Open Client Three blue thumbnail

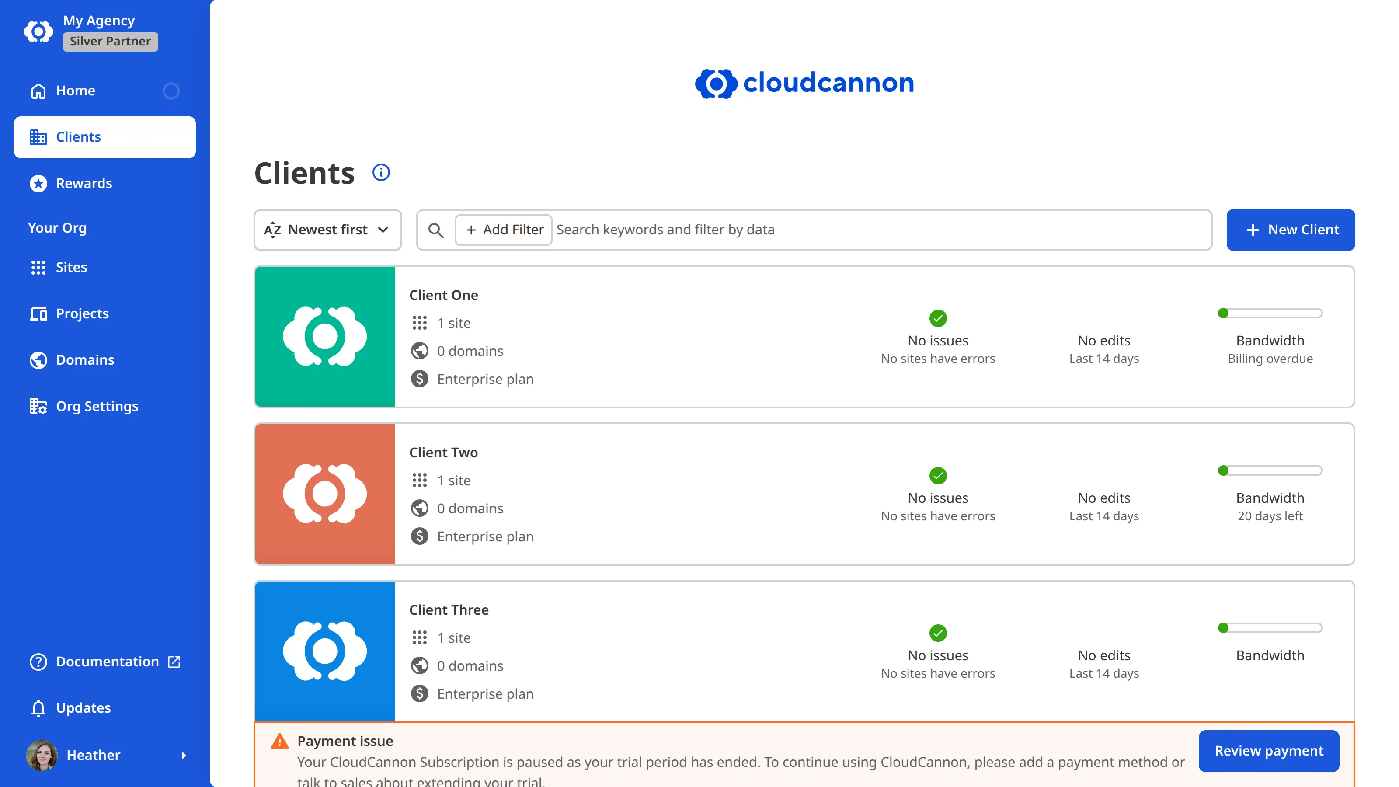[325, 651]
